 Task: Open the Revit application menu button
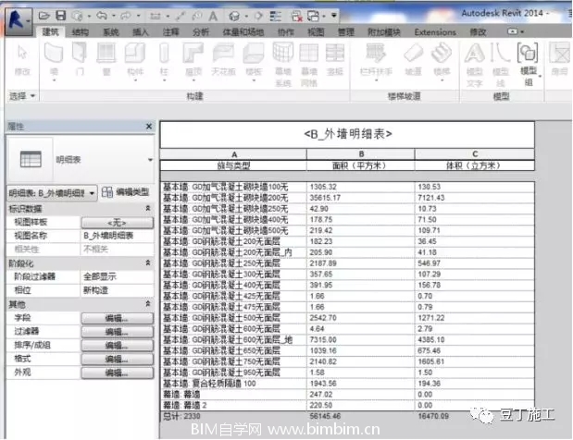click(x=19, y=20)
